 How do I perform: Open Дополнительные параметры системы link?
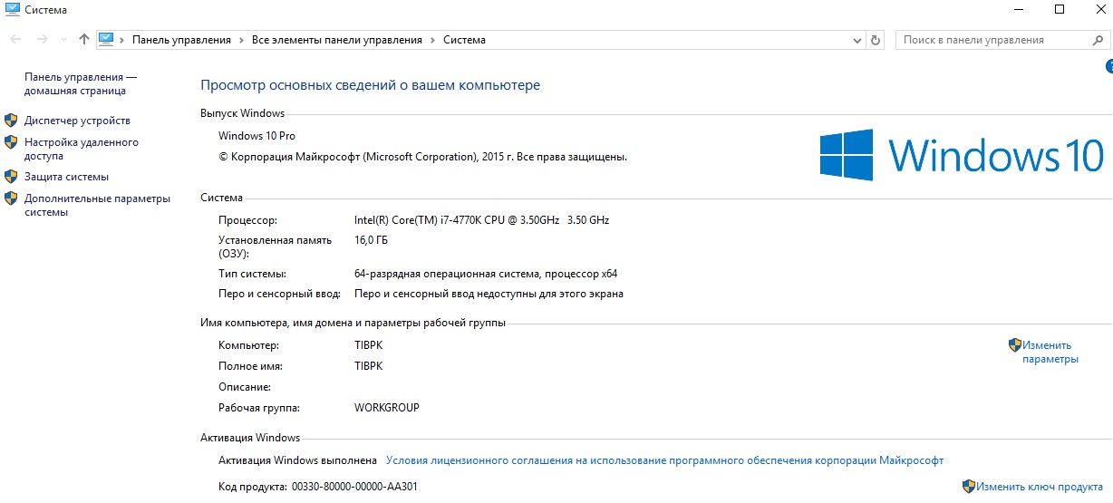point(97,205)
